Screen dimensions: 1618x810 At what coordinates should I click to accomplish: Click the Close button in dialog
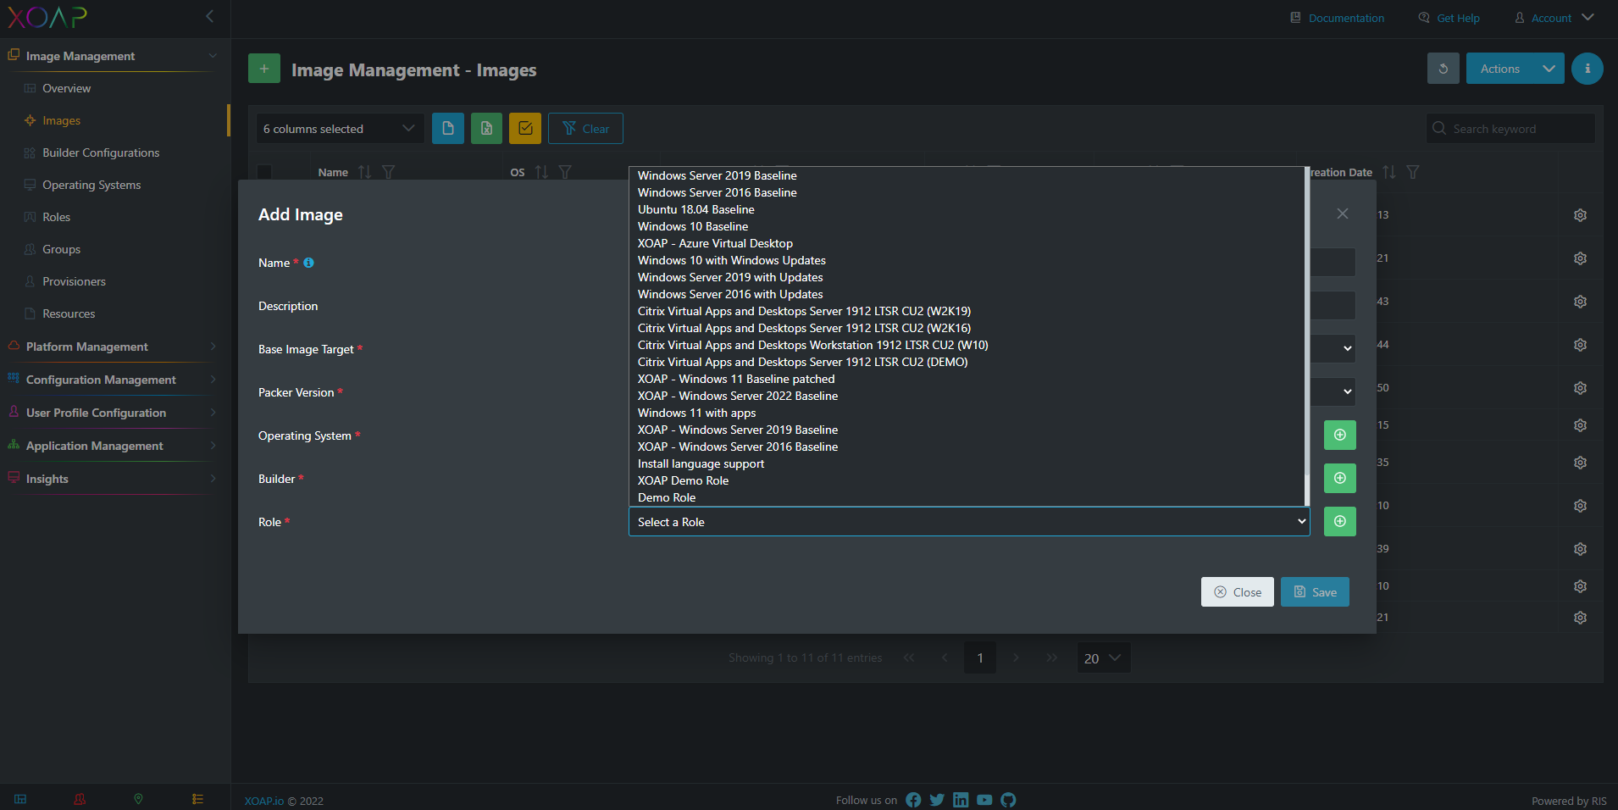coord(1238,592)
